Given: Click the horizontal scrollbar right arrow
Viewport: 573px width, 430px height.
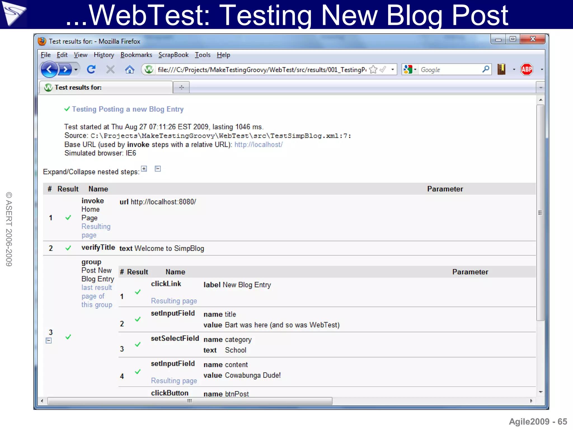Looking at the screenshot, I should 531,401.
